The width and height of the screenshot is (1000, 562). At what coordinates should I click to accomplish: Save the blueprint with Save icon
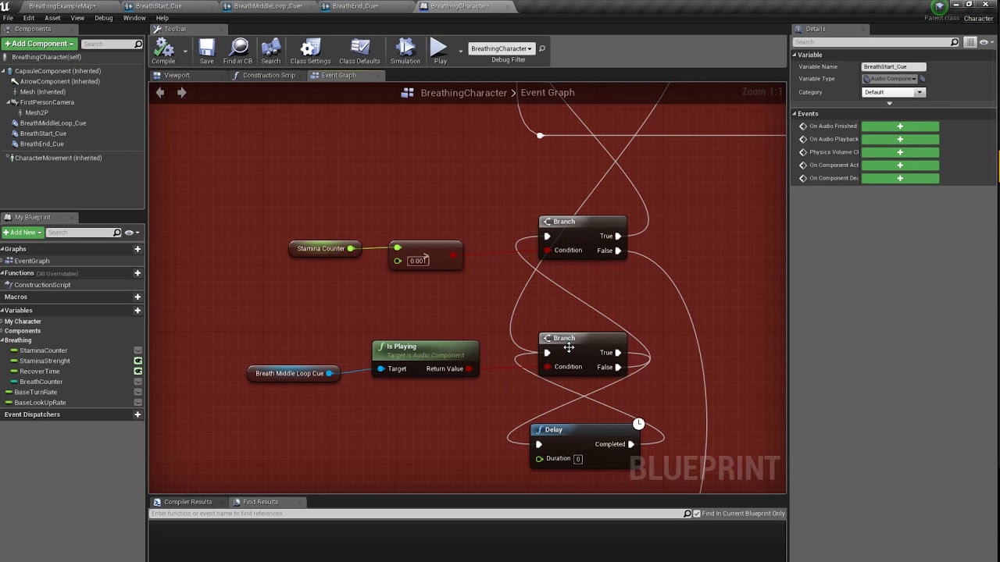pos(206,51)
